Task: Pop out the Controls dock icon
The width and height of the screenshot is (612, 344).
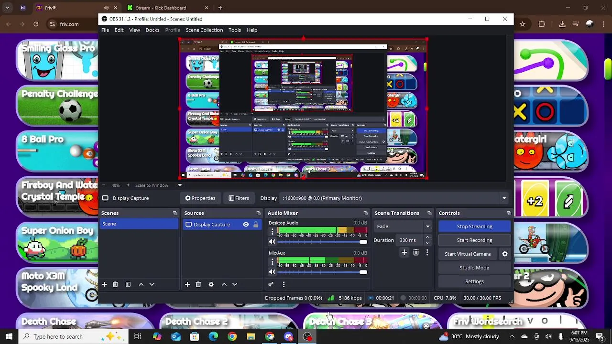Action: click(509, 213)
